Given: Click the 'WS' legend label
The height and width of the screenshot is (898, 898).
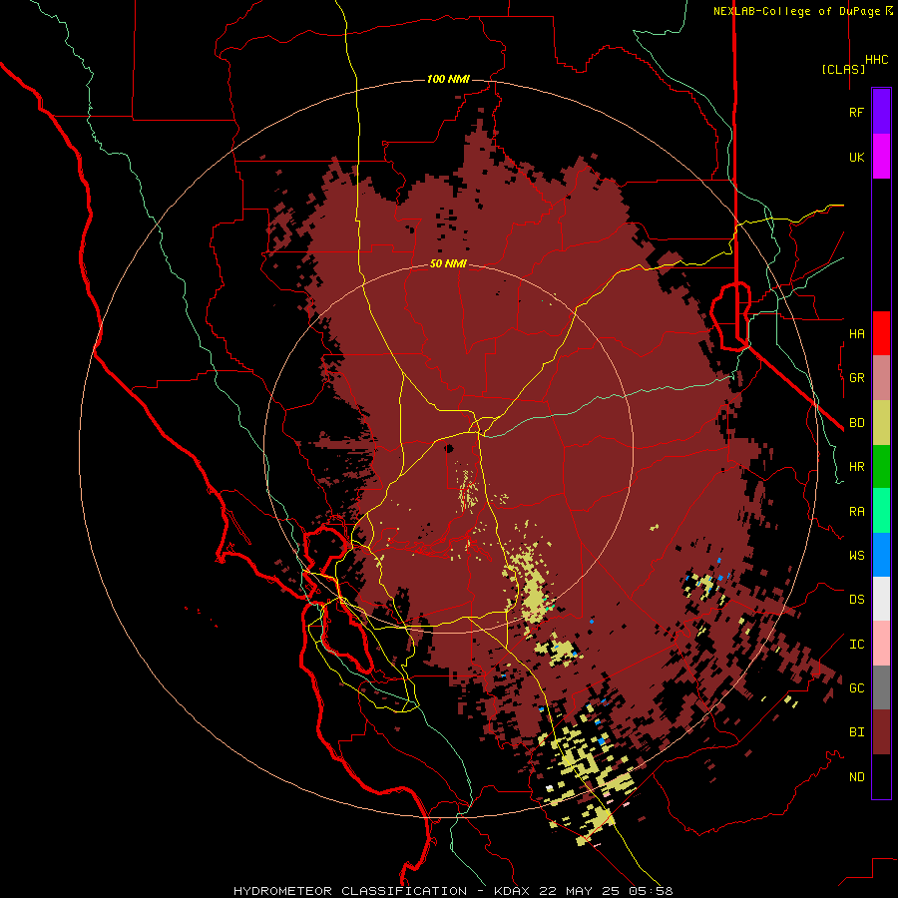Looking at the screenshot, I should coord(856,556).
